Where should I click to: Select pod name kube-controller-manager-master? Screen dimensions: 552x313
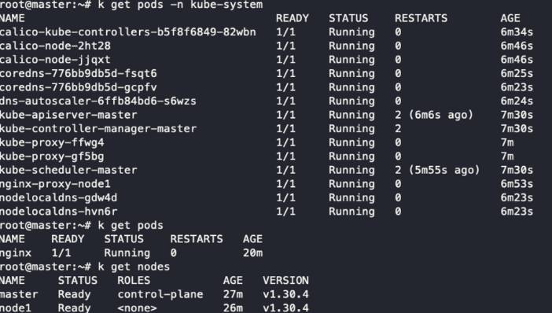98,128
